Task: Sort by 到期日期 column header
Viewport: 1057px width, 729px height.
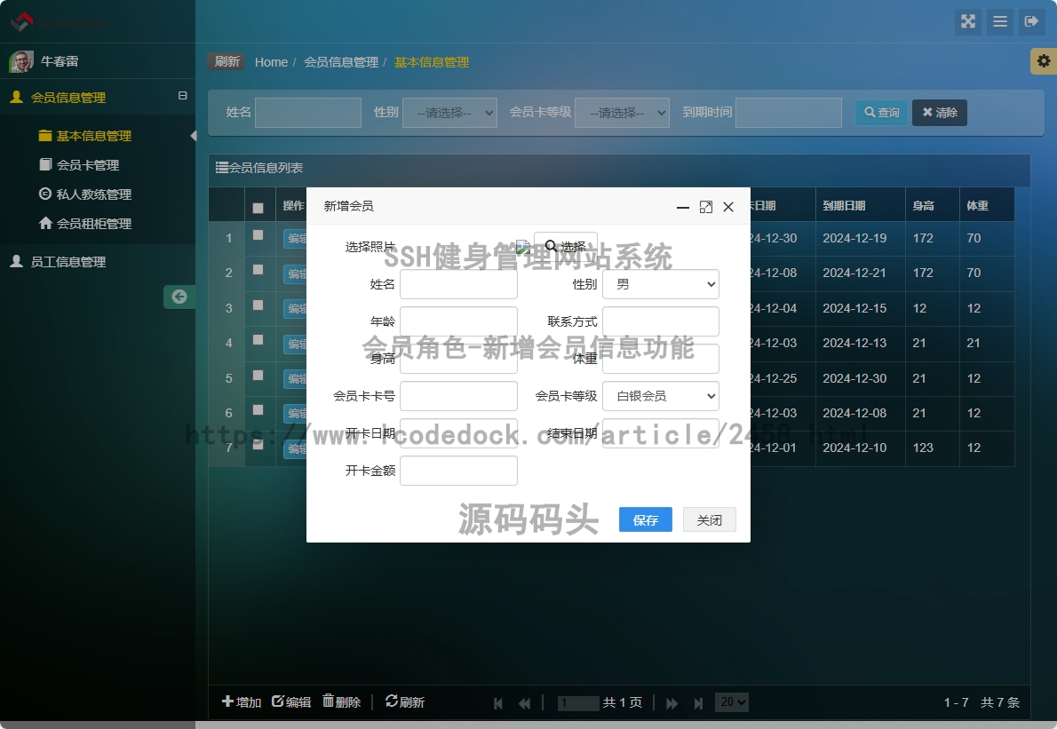Action: tap(860, 205)
